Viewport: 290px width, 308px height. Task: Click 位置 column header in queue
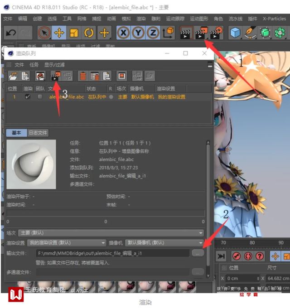coord(12,89)
